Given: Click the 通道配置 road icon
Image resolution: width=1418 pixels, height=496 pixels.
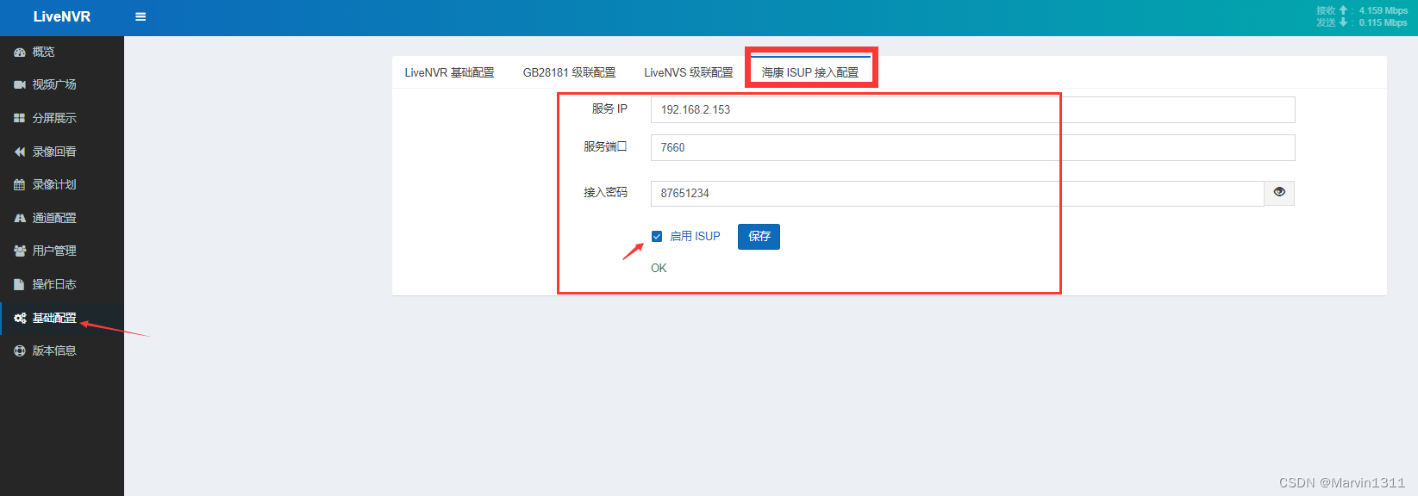Looking at the screenshot, I should [20, 218].
